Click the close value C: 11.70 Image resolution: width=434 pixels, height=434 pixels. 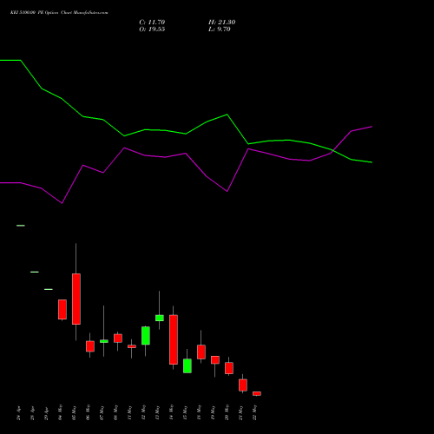152,23
